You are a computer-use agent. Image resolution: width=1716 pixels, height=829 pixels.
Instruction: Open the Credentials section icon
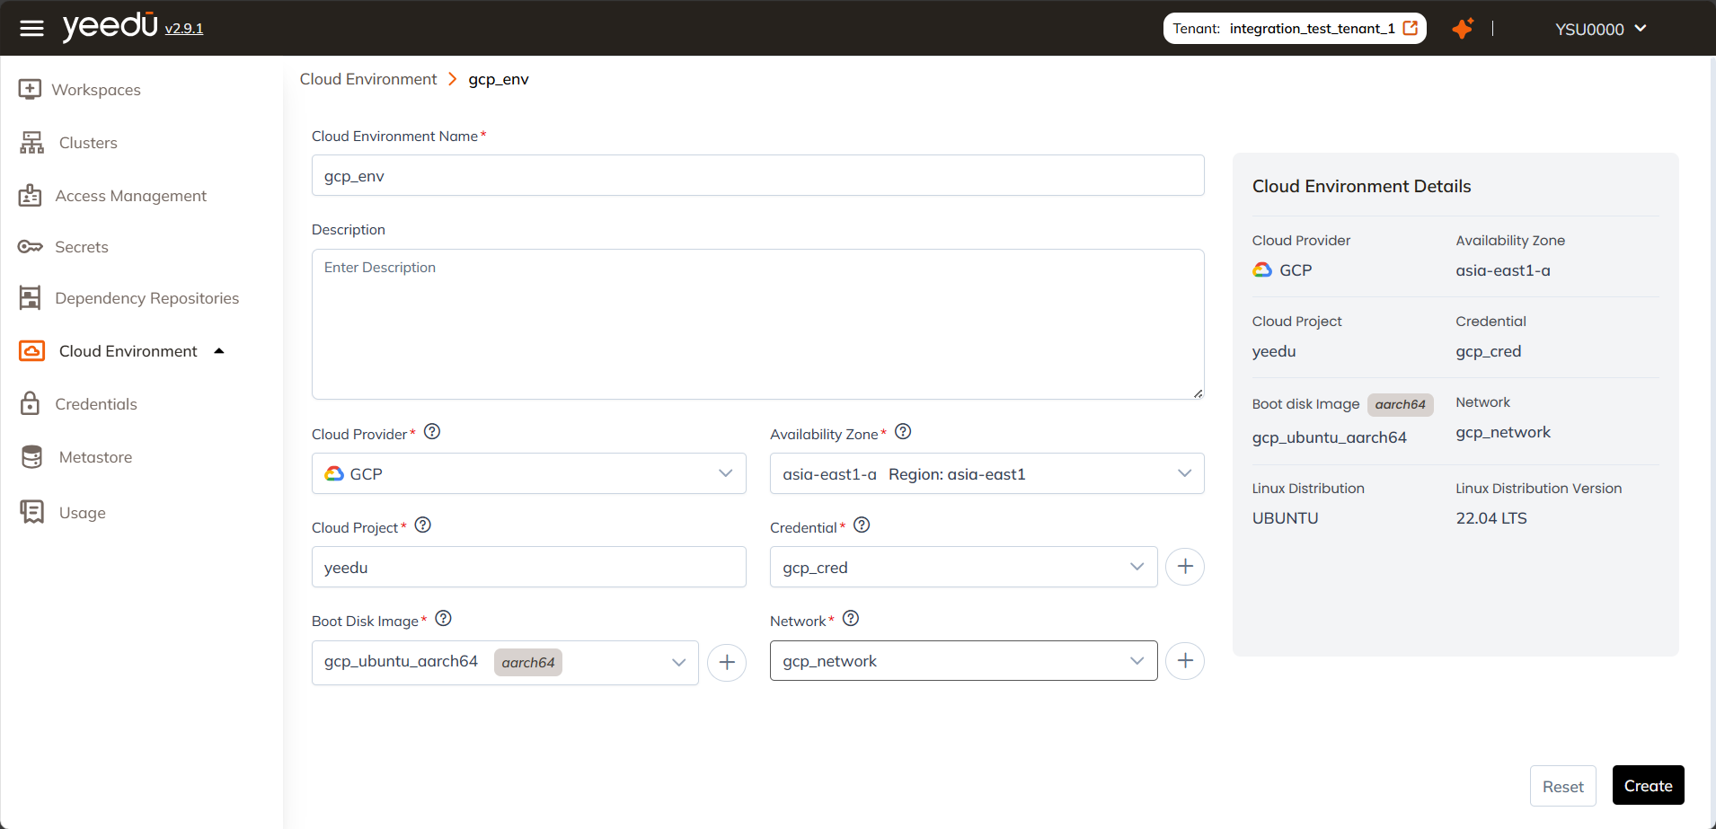click(31, 403)
